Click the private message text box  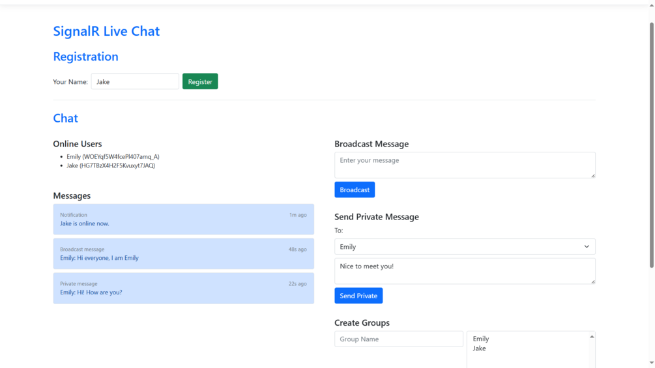(465, 271)
